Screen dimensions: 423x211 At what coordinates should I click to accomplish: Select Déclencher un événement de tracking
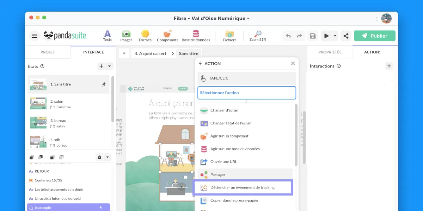coord(243,187)
